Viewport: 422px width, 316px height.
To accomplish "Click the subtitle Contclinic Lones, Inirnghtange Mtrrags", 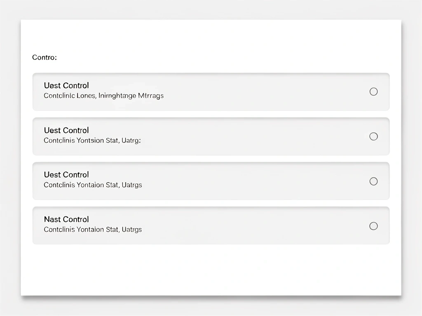I will tap(103, 95).
